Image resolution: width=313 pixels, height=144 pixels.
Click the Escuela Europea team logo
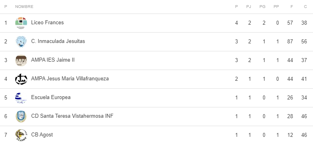click(x=21, y=98)
